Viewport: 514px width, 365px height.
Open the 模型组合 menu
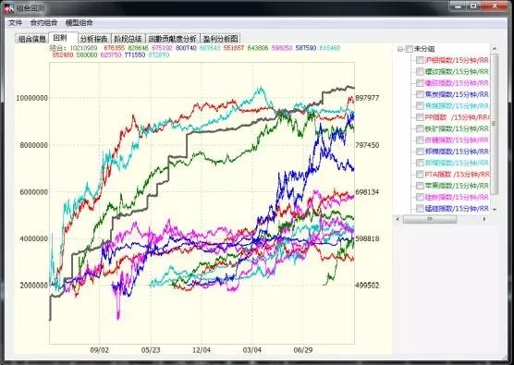79,23
